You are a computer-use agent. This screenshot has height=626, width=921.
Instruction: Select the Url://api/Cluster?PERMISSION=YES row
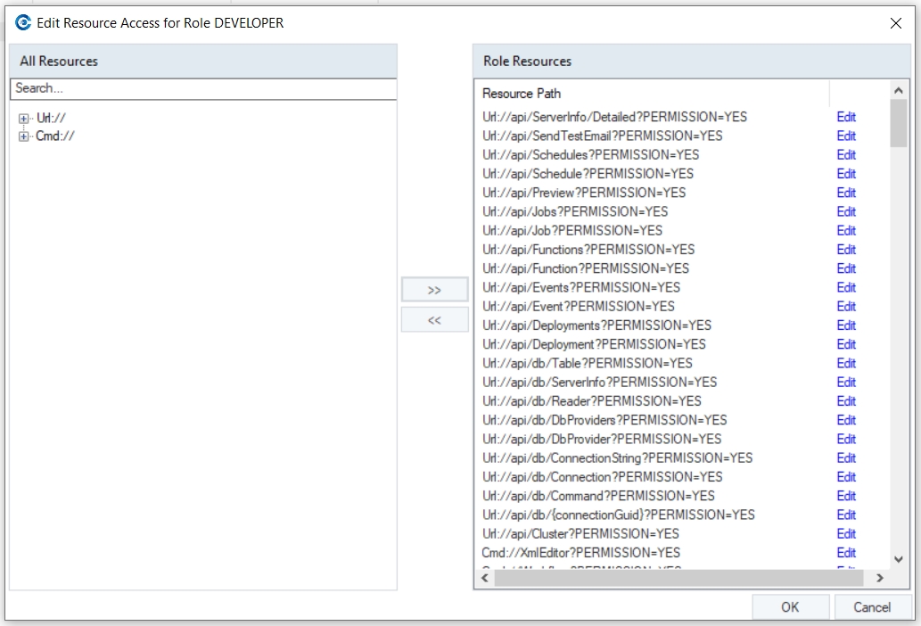(581, 534)
